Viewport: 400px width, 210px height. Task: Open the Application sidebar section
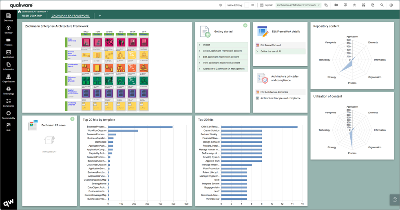coord(9,54)
